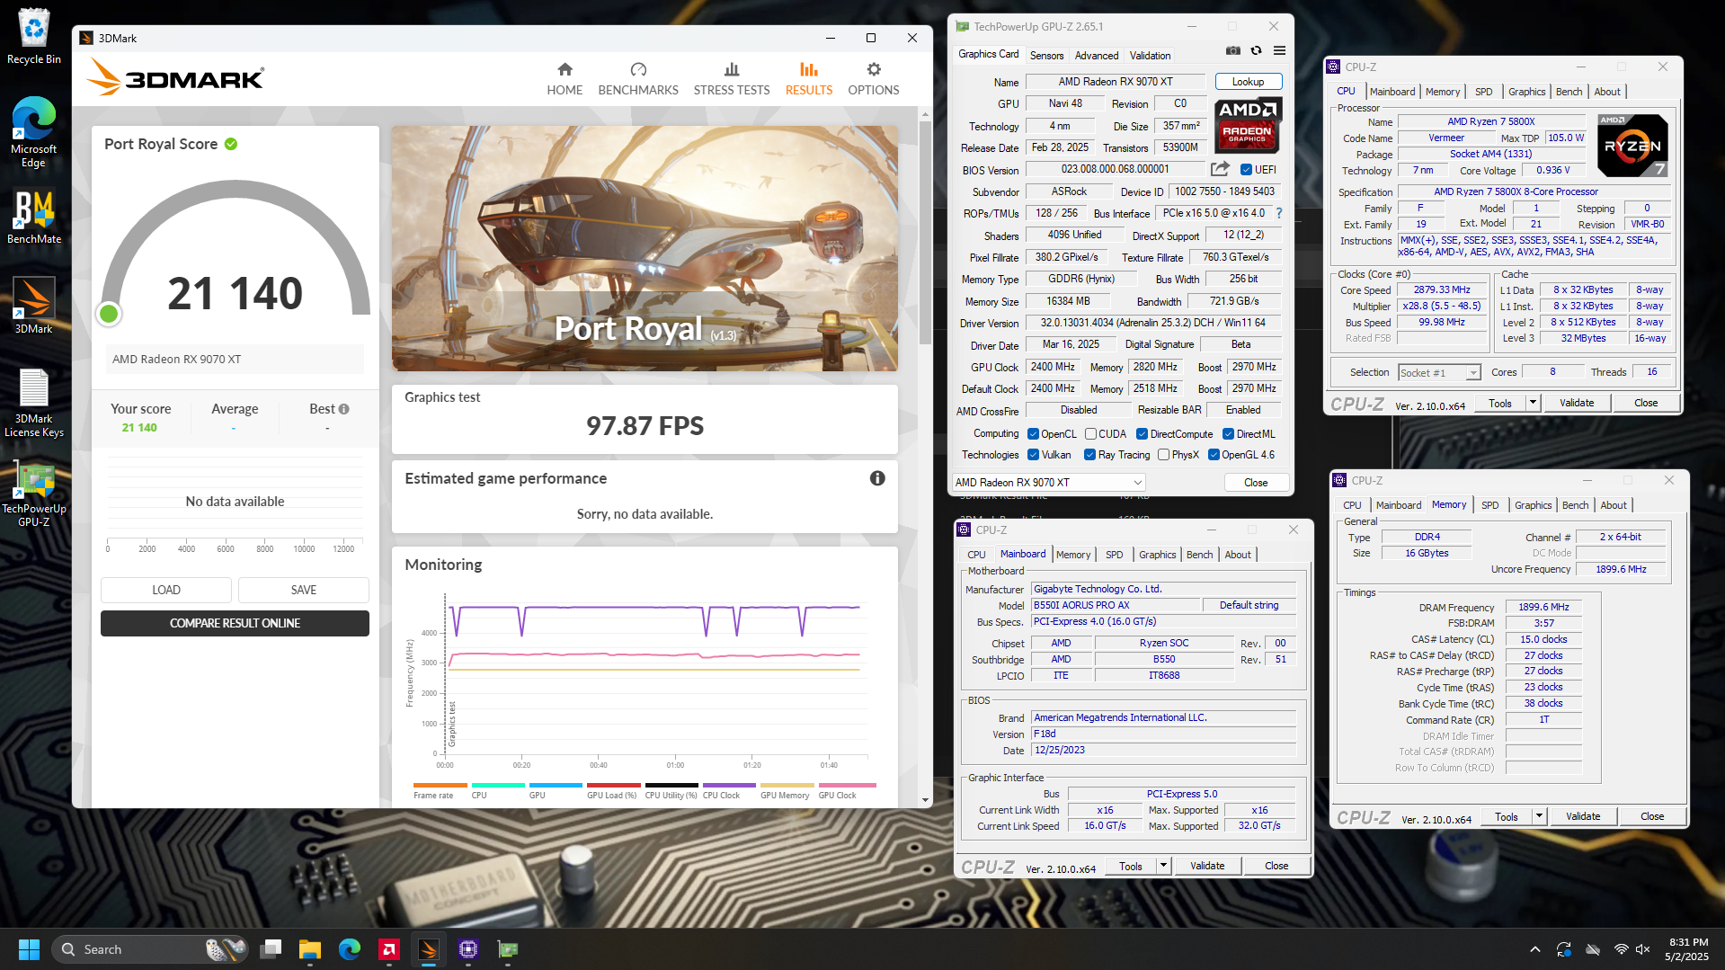The height and width of the screenshot is (970, 1725).
Task: Toggle the DirectCompute checkbox
Action: pos(1142,434)
